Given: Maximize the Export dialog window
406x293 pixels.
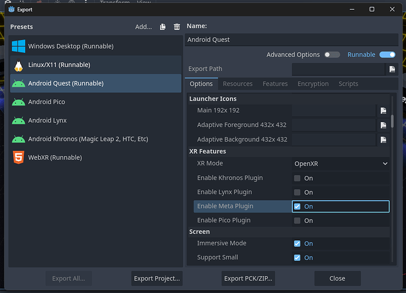Looking at the screenshot, I should tap(372, 9).
